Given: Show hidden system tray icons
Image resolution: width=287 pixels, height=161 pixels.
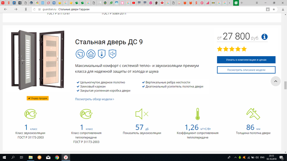Looking at the screenshot, I should point(234,157).
